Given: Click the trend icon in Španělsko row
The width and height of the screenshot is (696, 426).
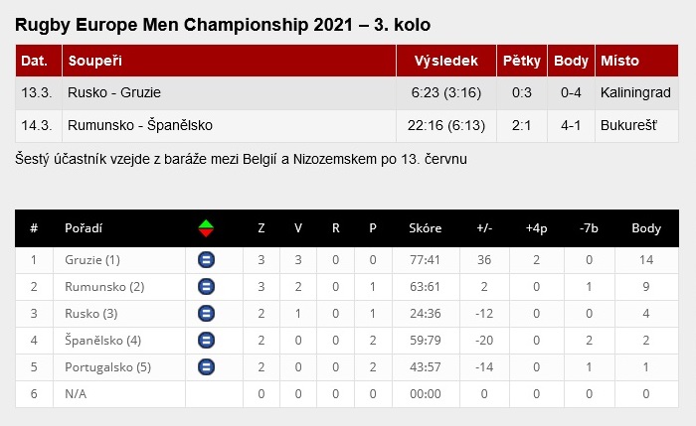Looking at the screenshot, I should [x=206, y=341].
